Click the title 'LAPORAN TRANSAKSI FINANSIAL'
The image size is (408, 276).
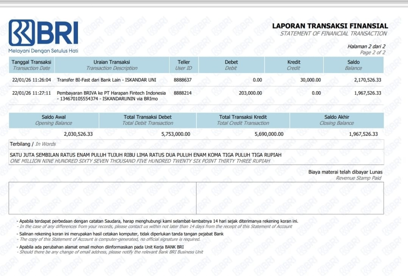coord(330,26)
